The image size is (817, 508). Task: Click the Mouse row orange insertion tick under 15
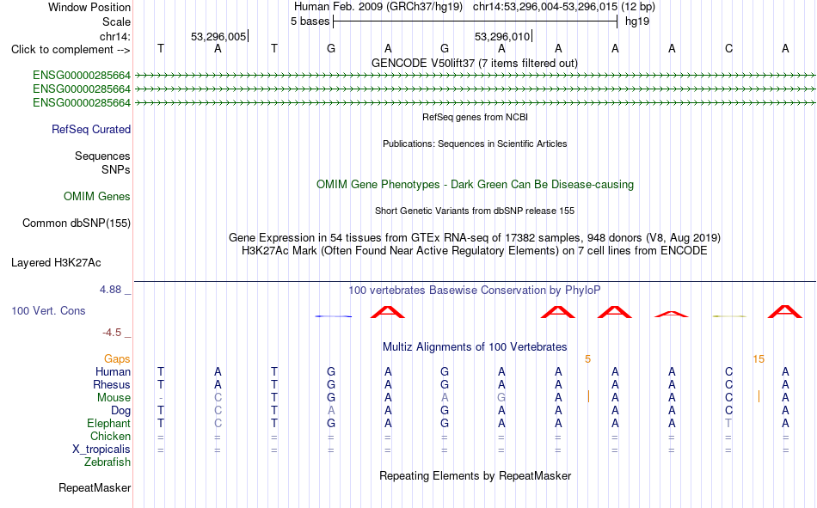pos(759,396)
